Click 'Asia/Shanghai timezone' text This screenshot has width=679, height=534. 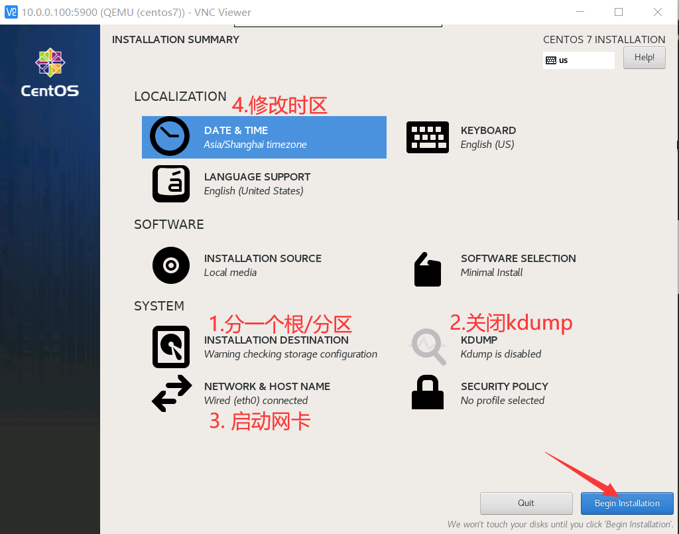(255, 145)
